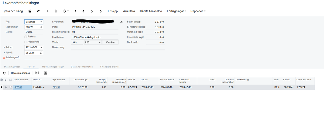Click the Period search magnifier icon
The height and width of the screenshot is (122, 324).
click(41, 53)
